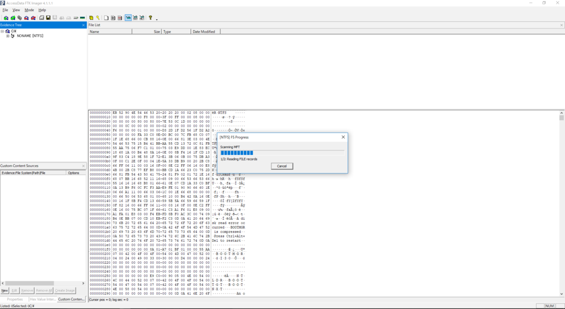The width and height of the screenshot is (565, 309).
Task: Click the Export Directory Listing icon
Action: pos(120,18)
